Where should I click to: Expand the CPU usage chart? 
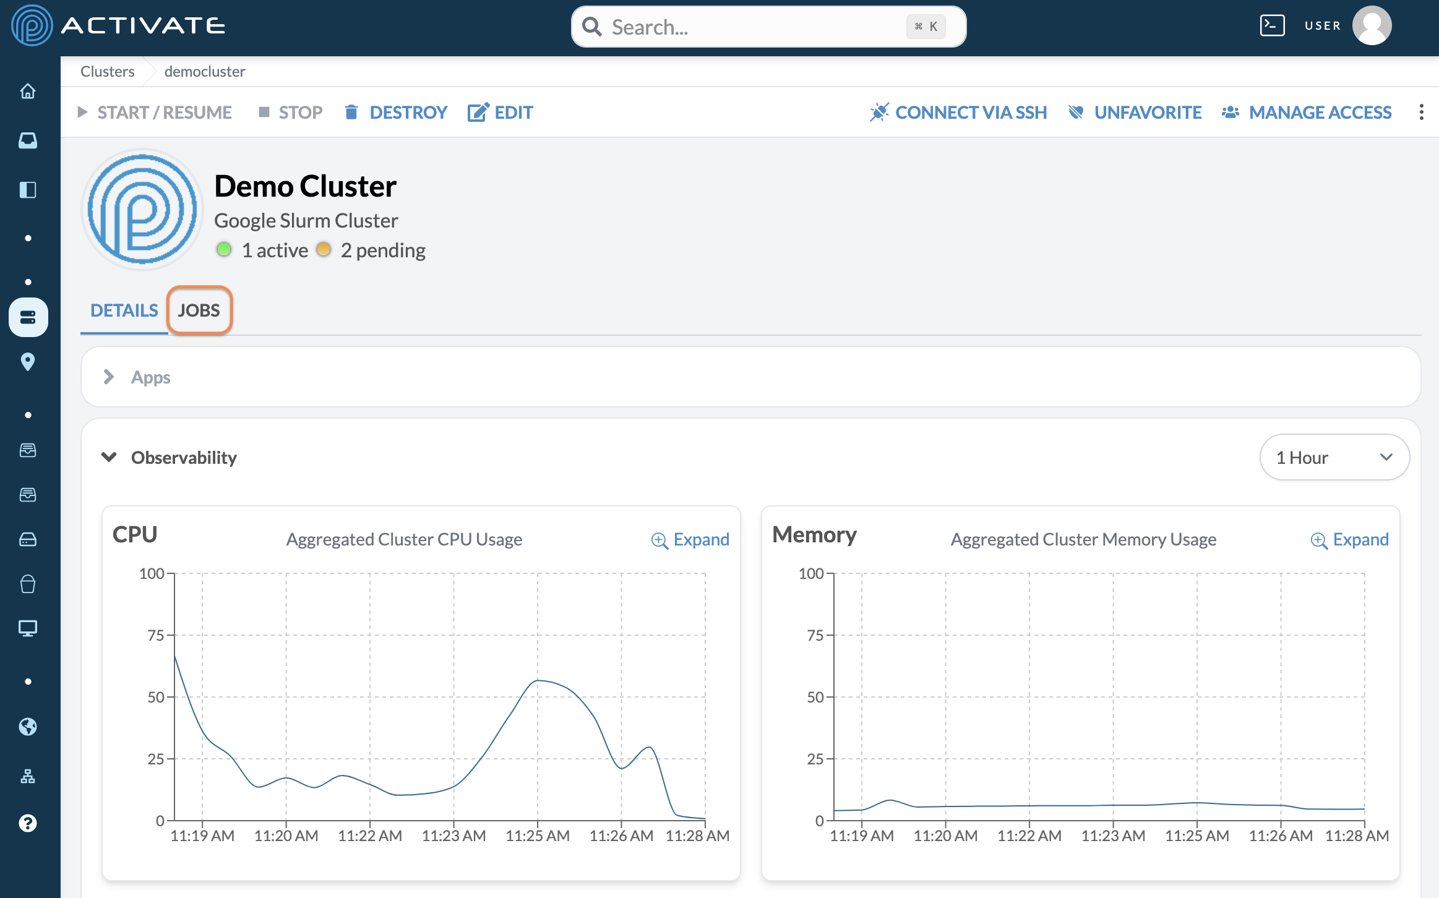(x=690, y=539)
